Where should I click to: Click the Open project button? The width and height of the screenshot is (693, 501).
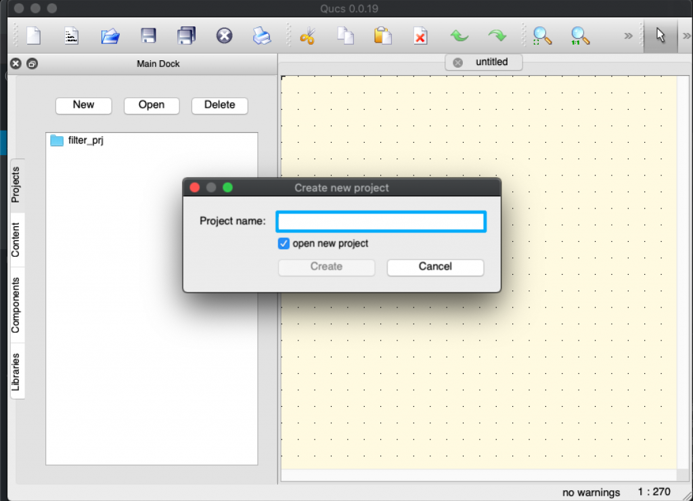point(152,105)
